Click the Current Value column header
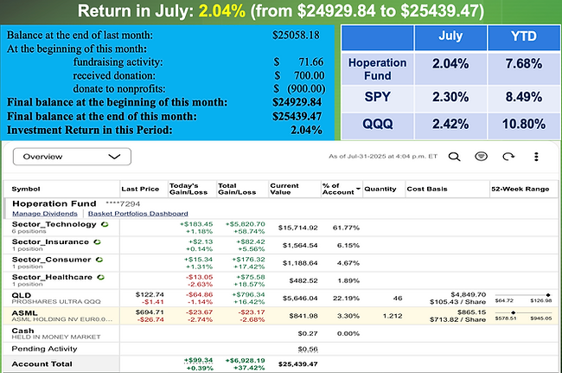The height and width of the screenshot is (373, 562). point(284,189)
